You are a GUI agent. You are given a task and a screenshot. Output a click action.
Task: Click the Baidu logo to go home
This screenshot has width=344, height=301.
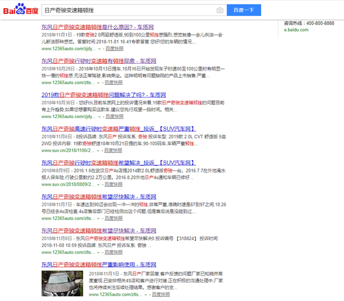pos(21,9)
